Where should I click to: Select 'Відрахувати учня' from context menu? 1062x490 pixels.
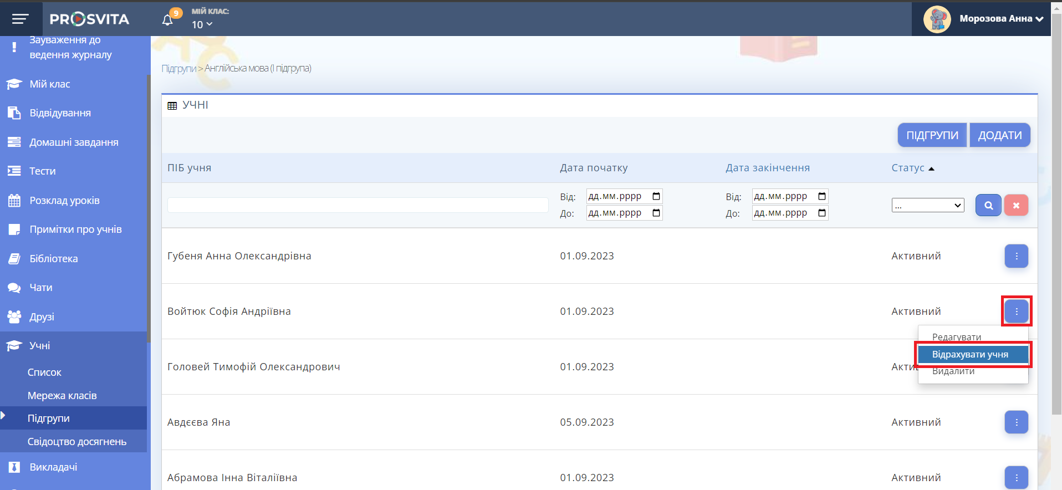[x=970, y=355]
